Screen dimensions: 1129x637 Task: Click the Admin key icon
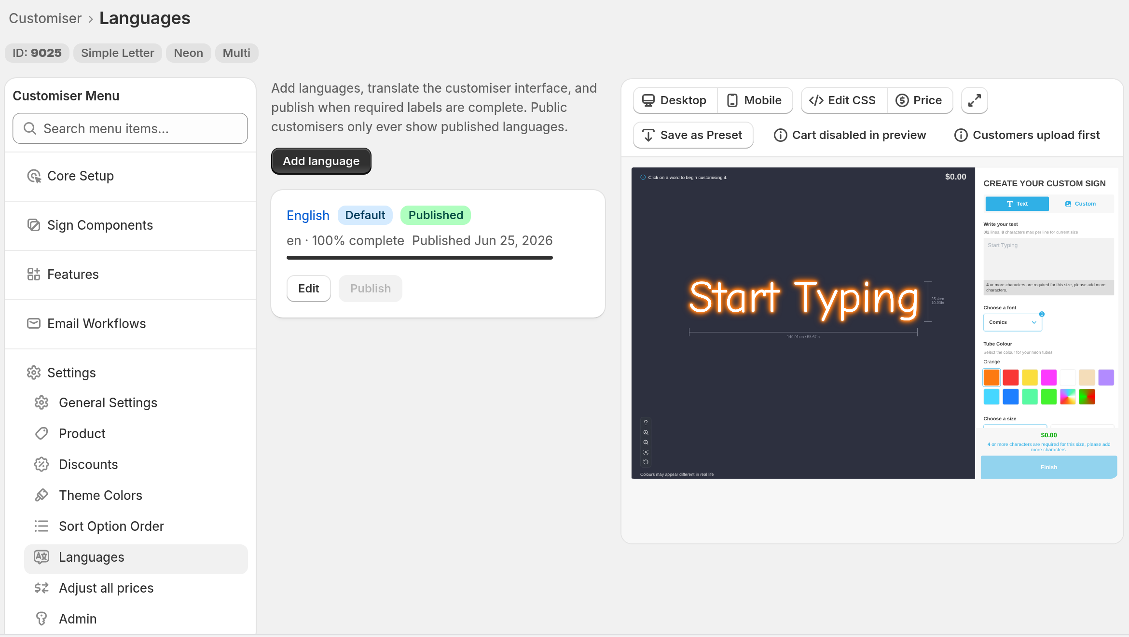pyautogui.click(x=41, y=619)
